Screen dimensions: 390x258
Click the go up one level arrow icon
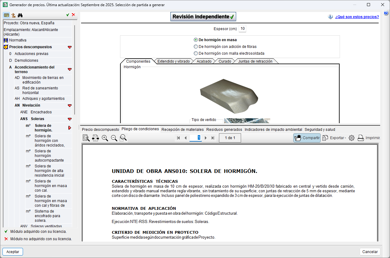[x=14, y=15]
